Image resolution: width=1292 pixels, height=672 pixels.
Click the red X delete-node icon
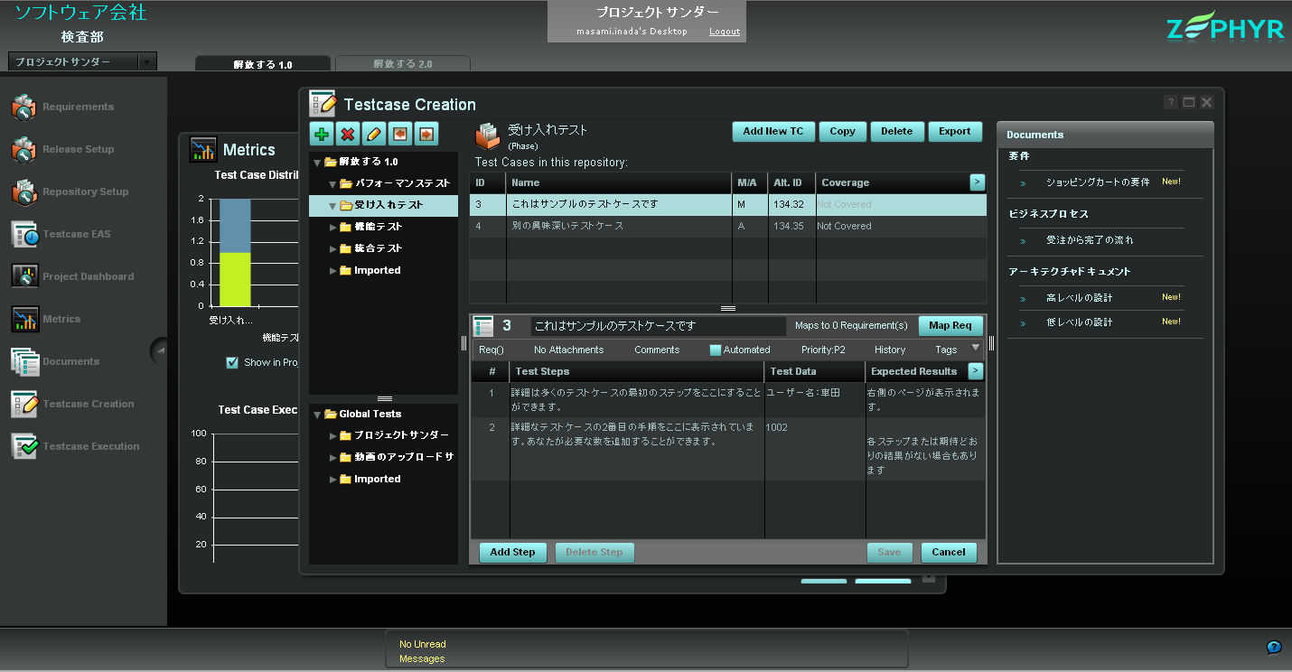click(348, 135)
